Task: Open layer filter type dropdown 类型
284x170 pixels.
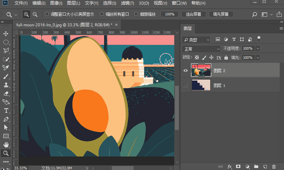Action: 196,39
